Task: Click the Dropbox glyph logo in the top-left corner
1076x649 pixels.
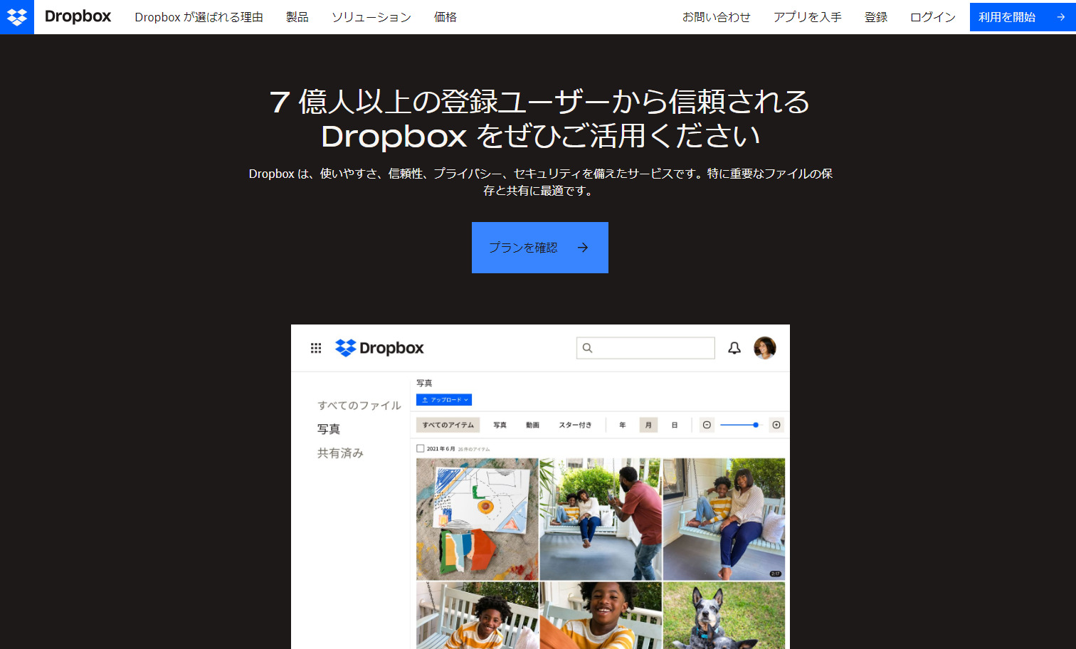Action: (x=16, y=16)
